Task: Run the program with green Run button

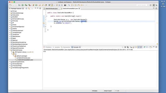Action: pyautogui.click(x=23, y=5)
